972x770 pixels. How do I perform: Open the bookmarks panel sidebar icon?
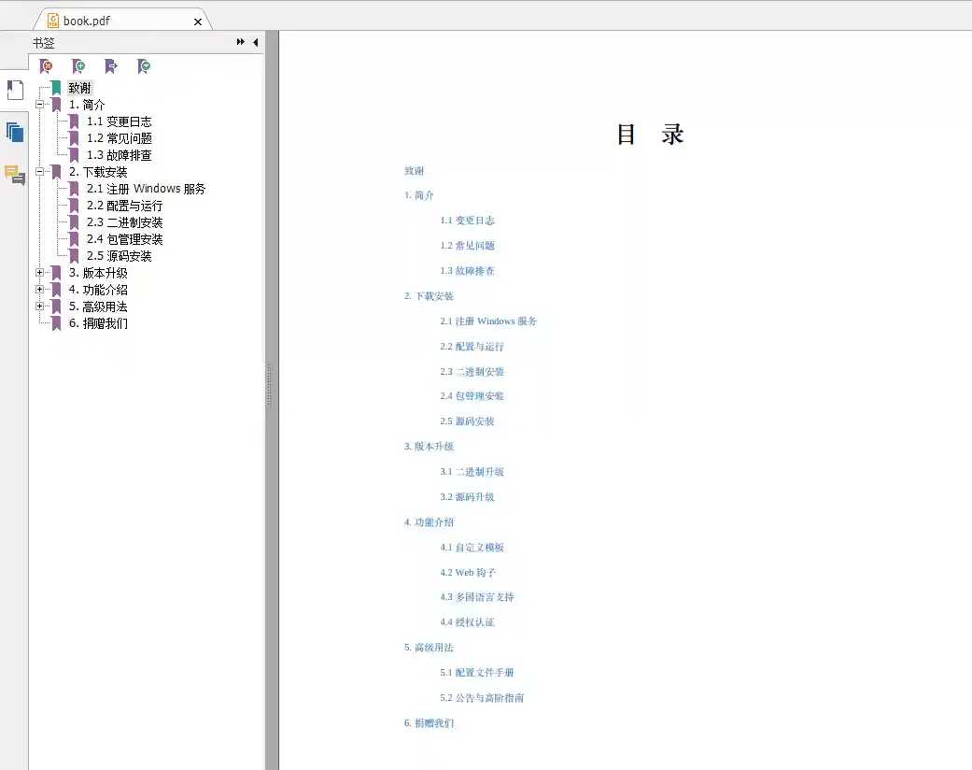[x=15, y=90]
